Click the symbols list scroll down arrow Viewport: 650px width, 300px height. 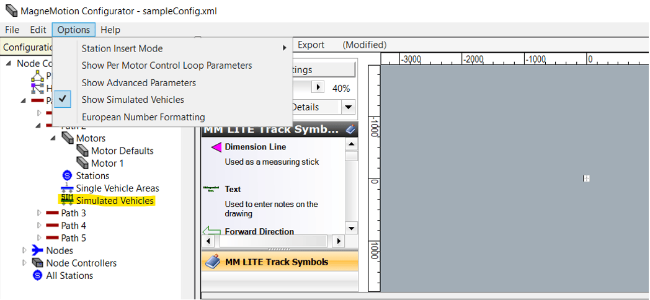[352, 228]
